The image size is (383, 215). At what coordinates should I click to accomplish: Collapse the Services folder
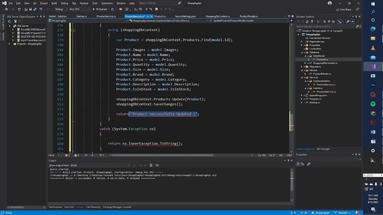pyautogui.click(x=302, y=78)
